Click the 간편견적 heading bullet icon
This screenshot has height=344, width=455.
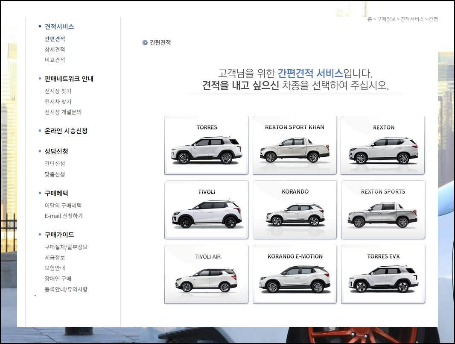pyautogui.click(x=145, y=43)
